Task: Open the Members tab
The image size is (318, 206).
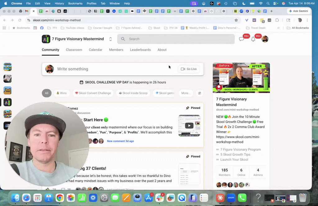Action: (116, 50)
